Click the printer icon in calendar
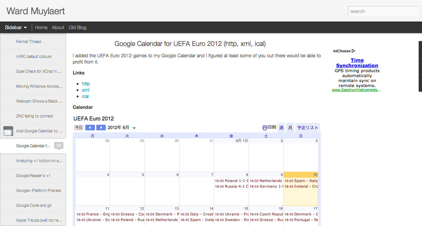422x226 pixels. coord(265,128)
